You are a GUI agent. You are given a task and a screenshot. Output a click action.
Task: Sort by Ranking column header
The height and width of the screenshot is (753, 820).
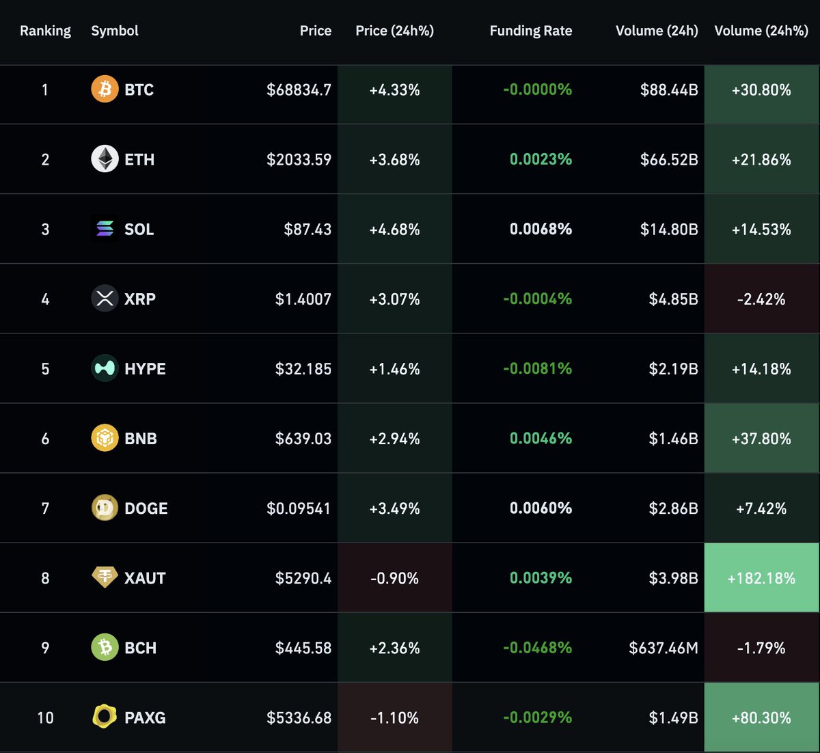point(45,31)
